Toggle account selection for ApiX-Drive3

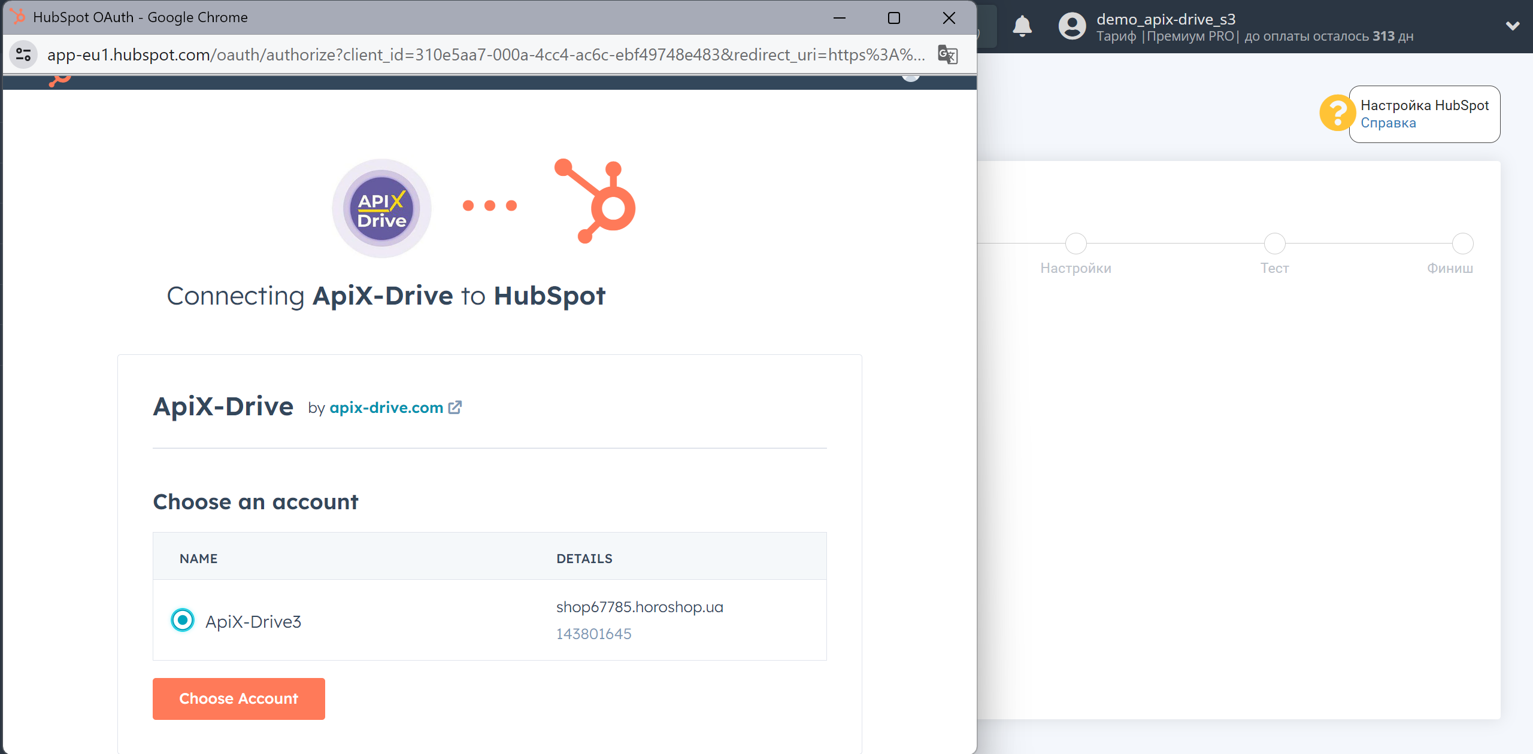181,620
